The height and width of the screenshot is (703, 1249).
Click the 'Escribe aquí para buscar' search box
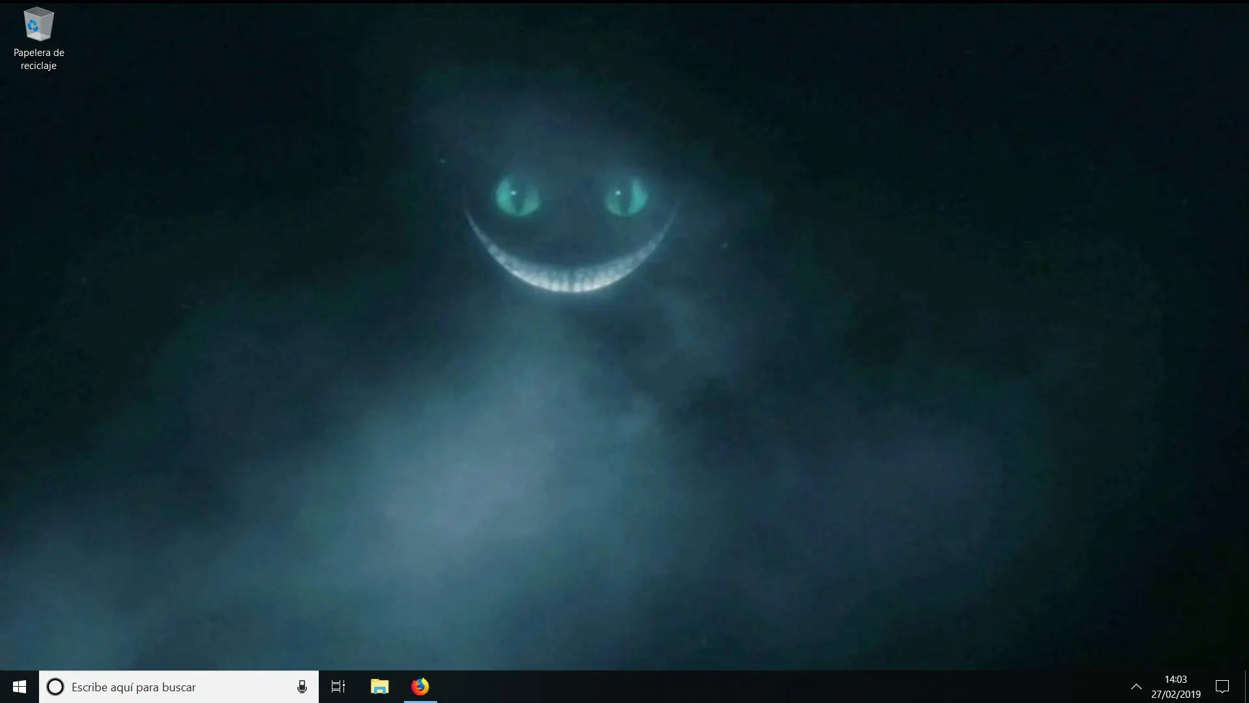179,687
